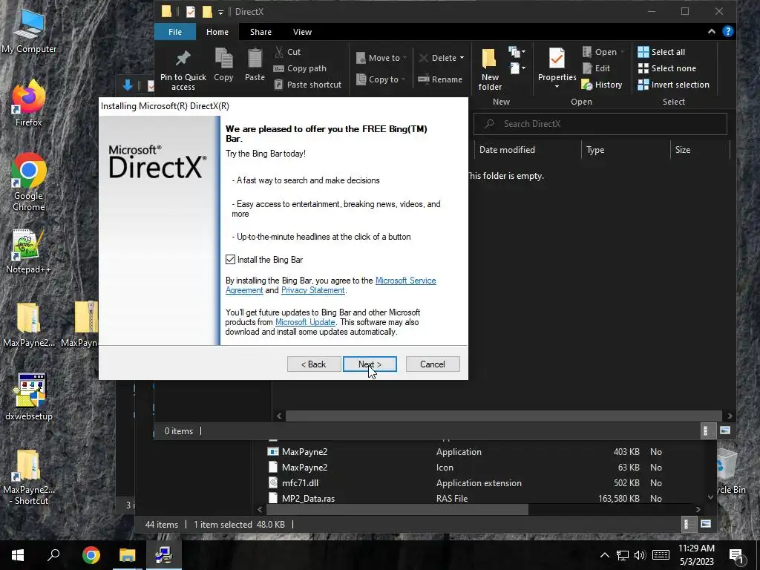Sort by the Size column header
The height and width of the screenshot is (570, 760).
click(x=700, y=150)
